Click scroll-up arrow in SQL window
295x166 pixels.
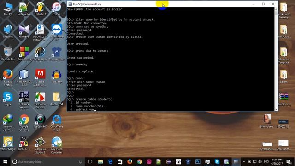[x=276, y=9]
